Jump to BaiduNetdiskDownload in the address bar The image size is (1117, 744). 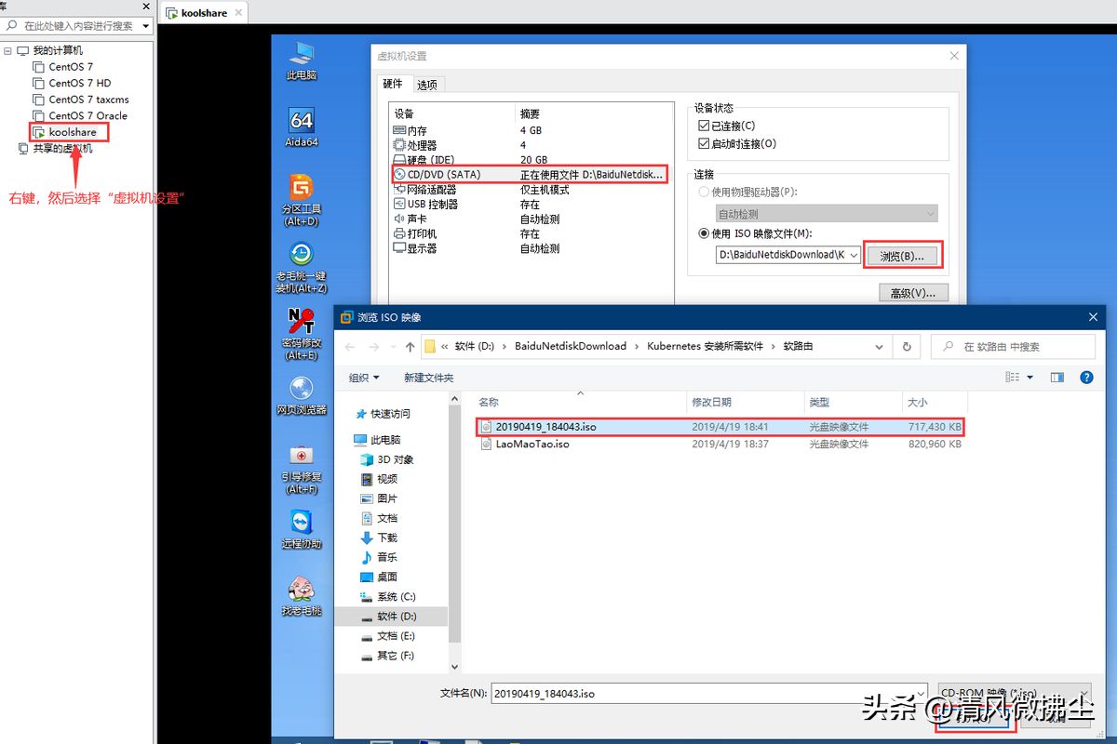point(571,347)
